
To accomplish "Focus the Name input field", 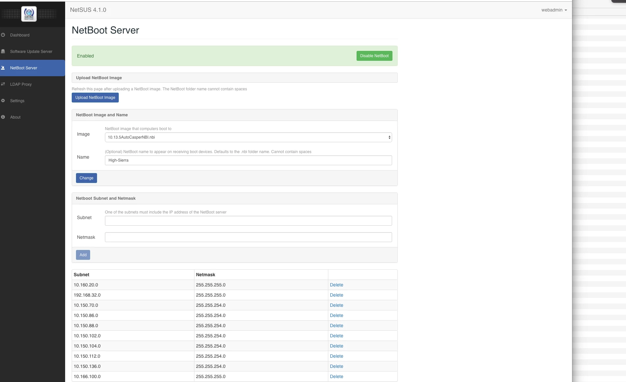I will (248, 160).
